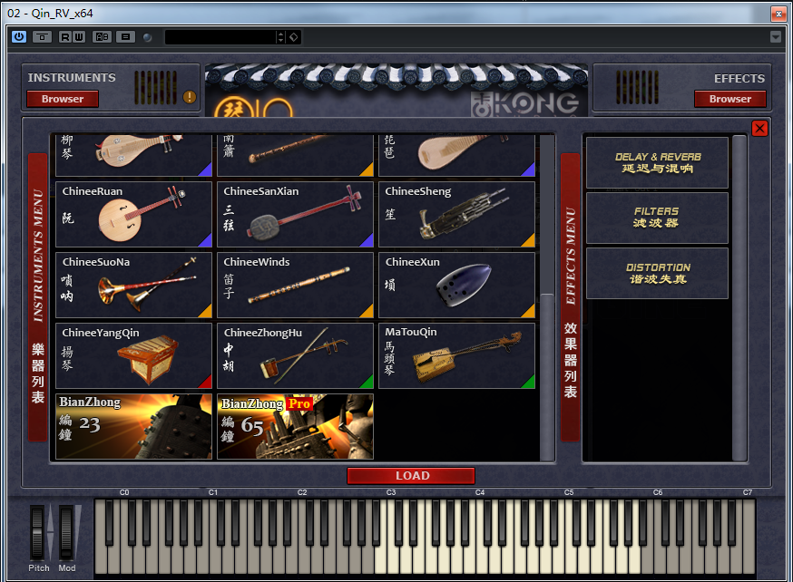
Task: Open the Effects Browser button
Action: click(x=729, y=99)
